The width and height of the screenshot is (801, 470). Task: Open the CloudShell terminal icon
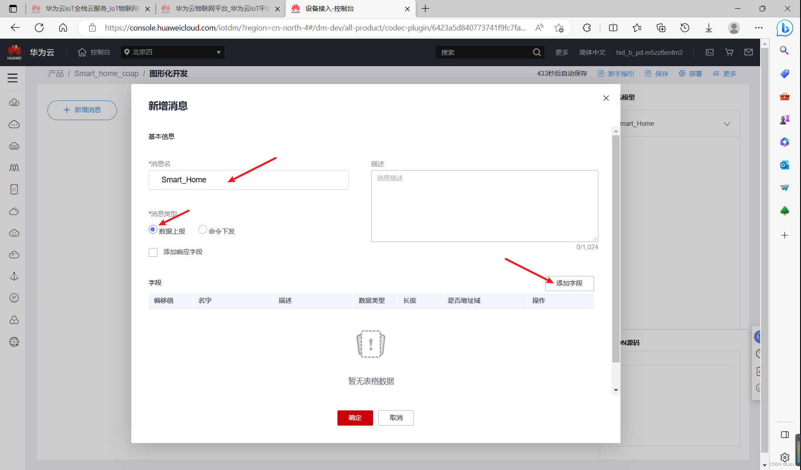(x=710, y=52)
